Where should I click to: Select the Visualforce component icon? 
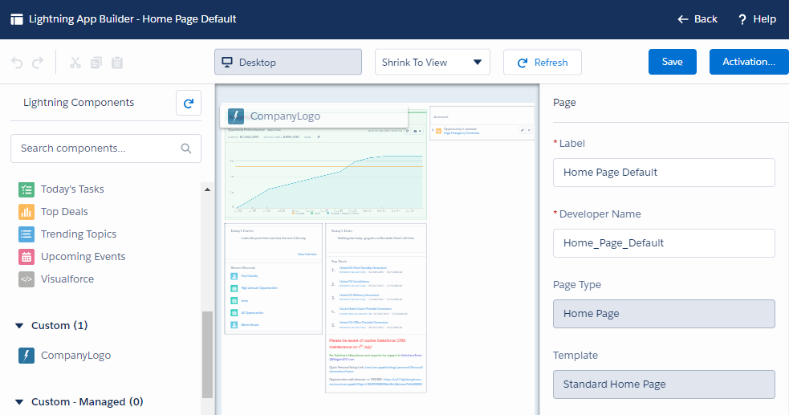tap(26, 279)
